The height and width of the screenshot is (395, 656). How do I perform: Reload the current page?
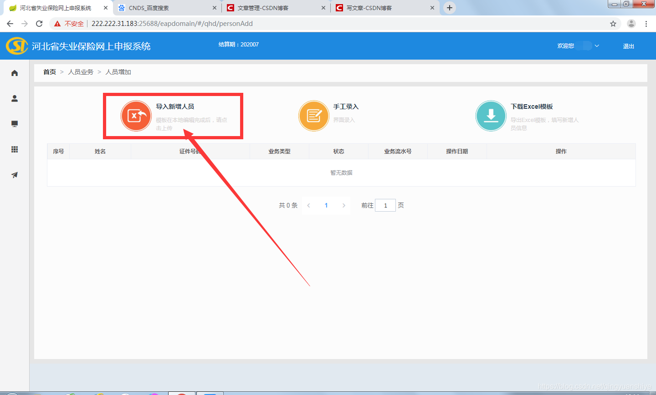(x=39, y=24)
